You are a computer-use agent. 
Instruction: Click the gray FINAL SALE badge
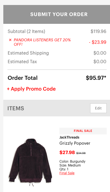83,131
